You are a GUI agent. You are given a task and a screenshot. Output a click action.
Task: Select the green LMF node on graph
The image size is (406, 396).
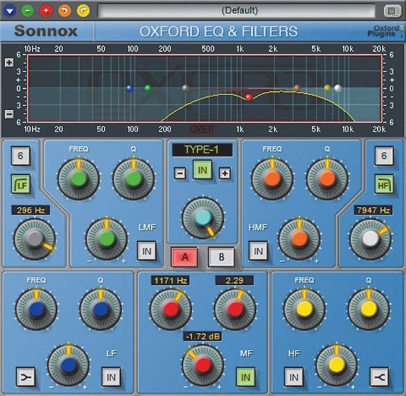click(148, 88)
